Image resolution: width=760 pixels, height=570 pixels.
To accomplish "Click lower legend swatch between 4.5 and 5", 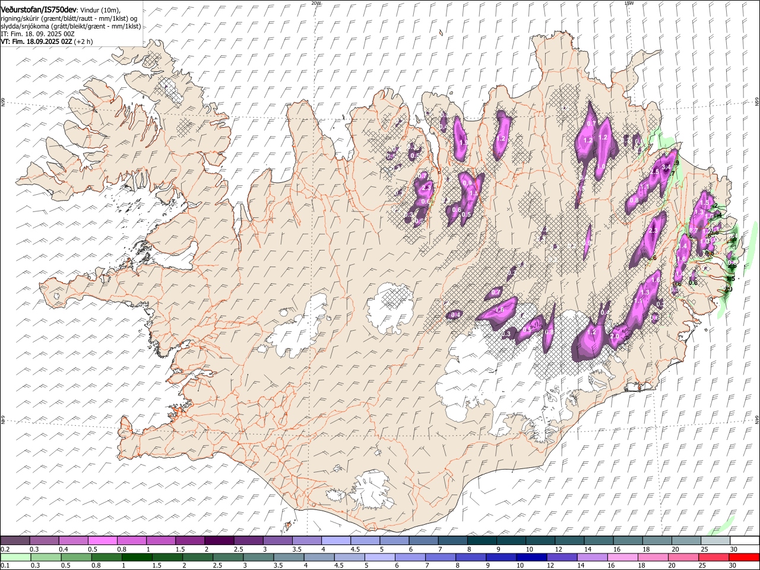I will point(349,557).
